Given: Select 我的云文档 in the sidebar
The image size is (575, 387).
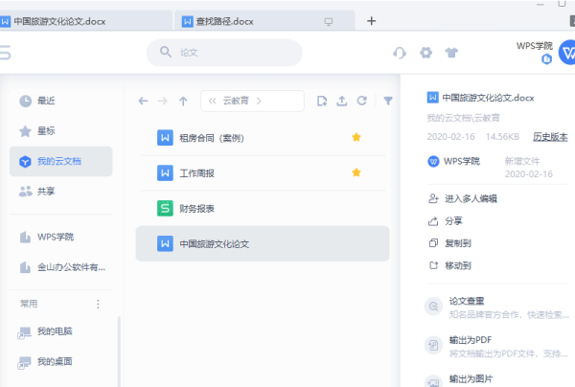Looking at the screenshot, I should [x=61, y=161].
